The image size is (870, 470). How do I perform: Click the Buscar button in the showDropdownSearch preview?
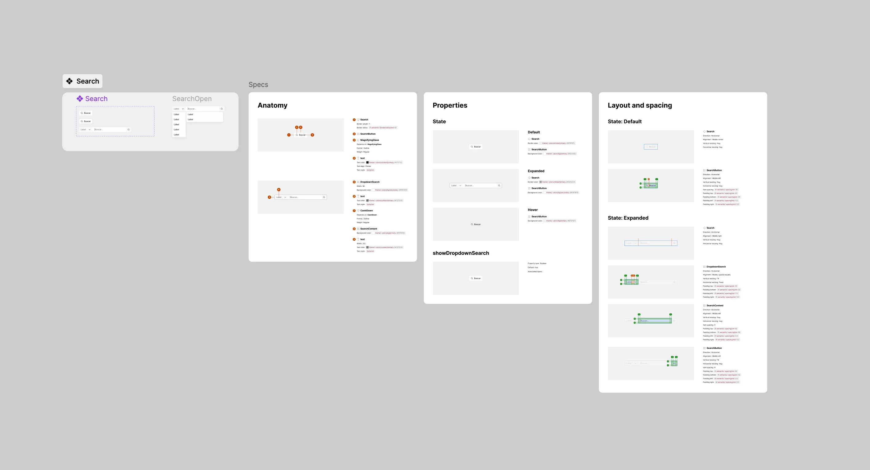tap(476, 278)
